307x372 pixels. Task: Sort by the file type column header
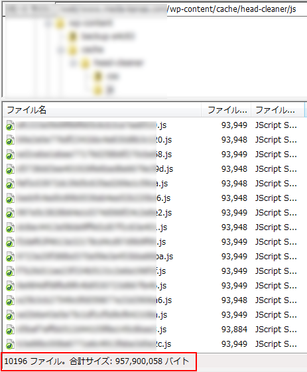(x=277, y=110)
